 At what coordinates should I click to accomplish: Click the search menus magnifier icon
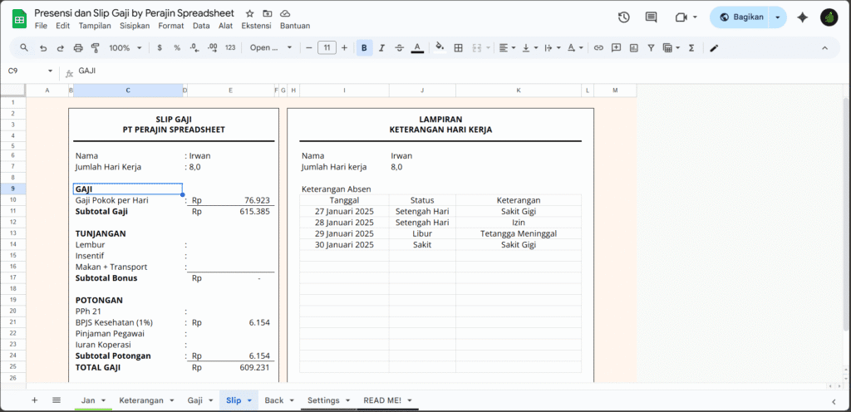coord(24,47)
